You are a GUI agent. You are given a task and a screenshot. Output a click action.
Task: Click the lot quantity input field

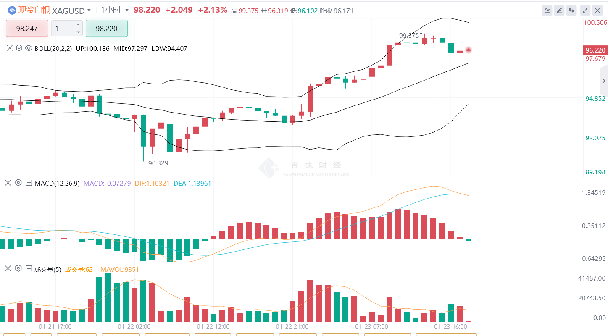coord(63,29)
